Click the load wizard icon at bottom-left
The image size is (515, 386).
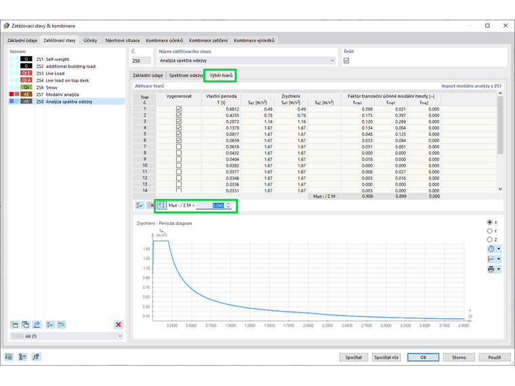pyautogui.click(x=22, y=357)
